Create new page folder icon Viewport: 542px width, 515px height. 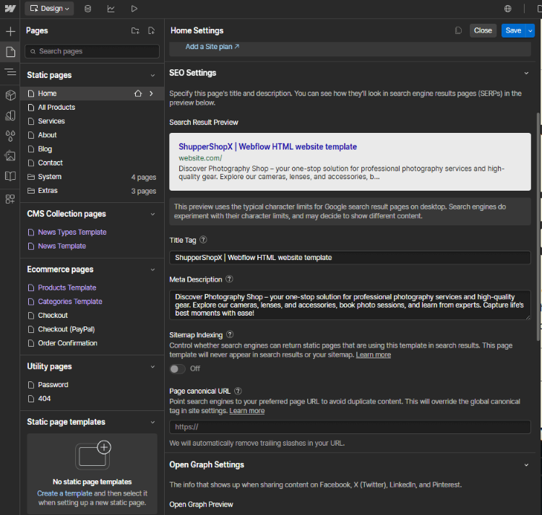135,31
